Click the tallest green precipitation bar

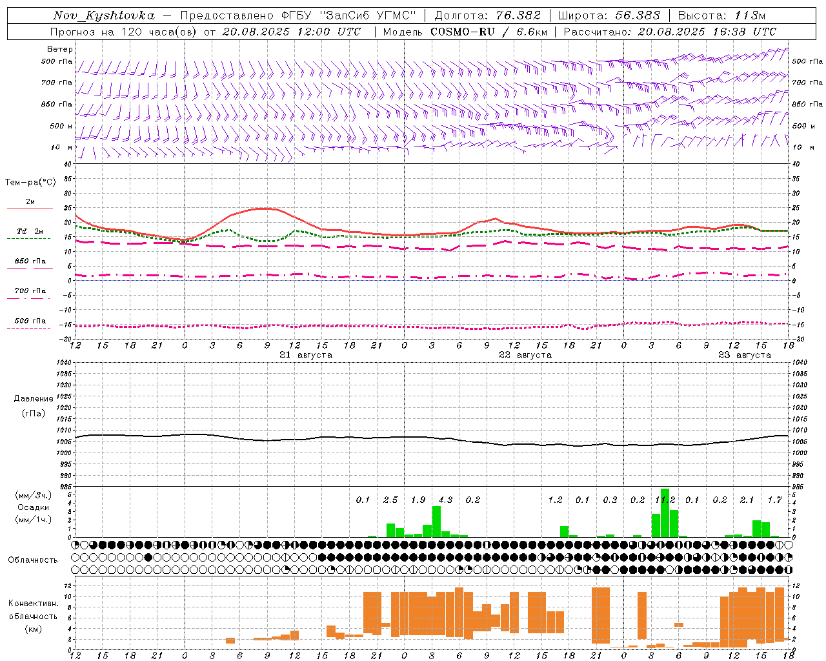[665, 513]
